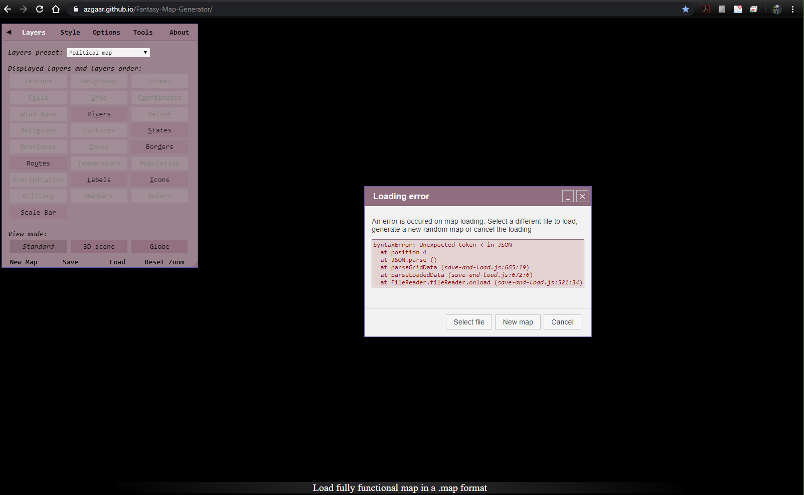
Task: Enable the Precipitation layer
Action: tap(38, 180)
